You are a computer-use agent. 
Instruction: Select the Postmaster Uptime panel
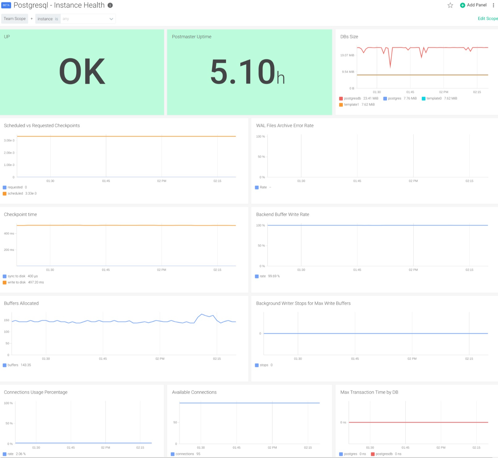pyautogui.click(x=249, y=72)
